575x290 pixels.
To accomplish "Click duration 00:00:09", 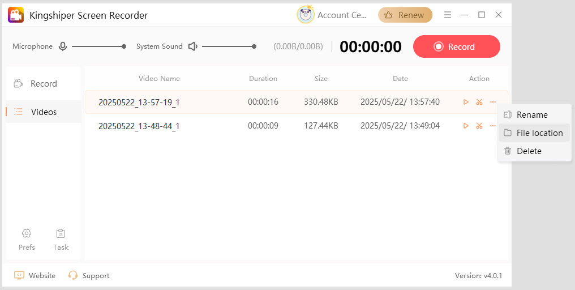I will pyautogui.click(x=263, y=126).
